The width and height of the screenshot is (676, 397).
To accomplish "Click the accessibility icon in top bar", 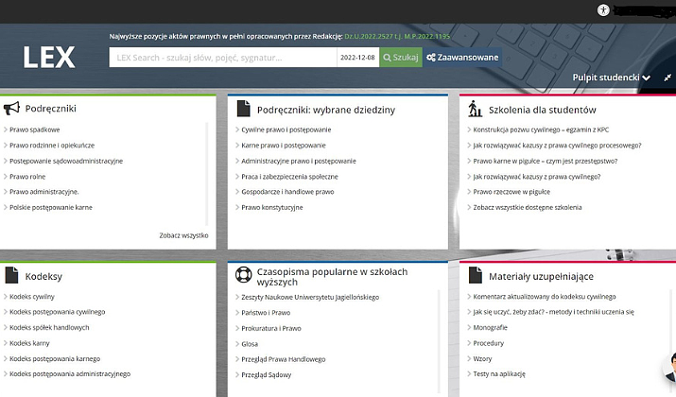I will (604, 9).
